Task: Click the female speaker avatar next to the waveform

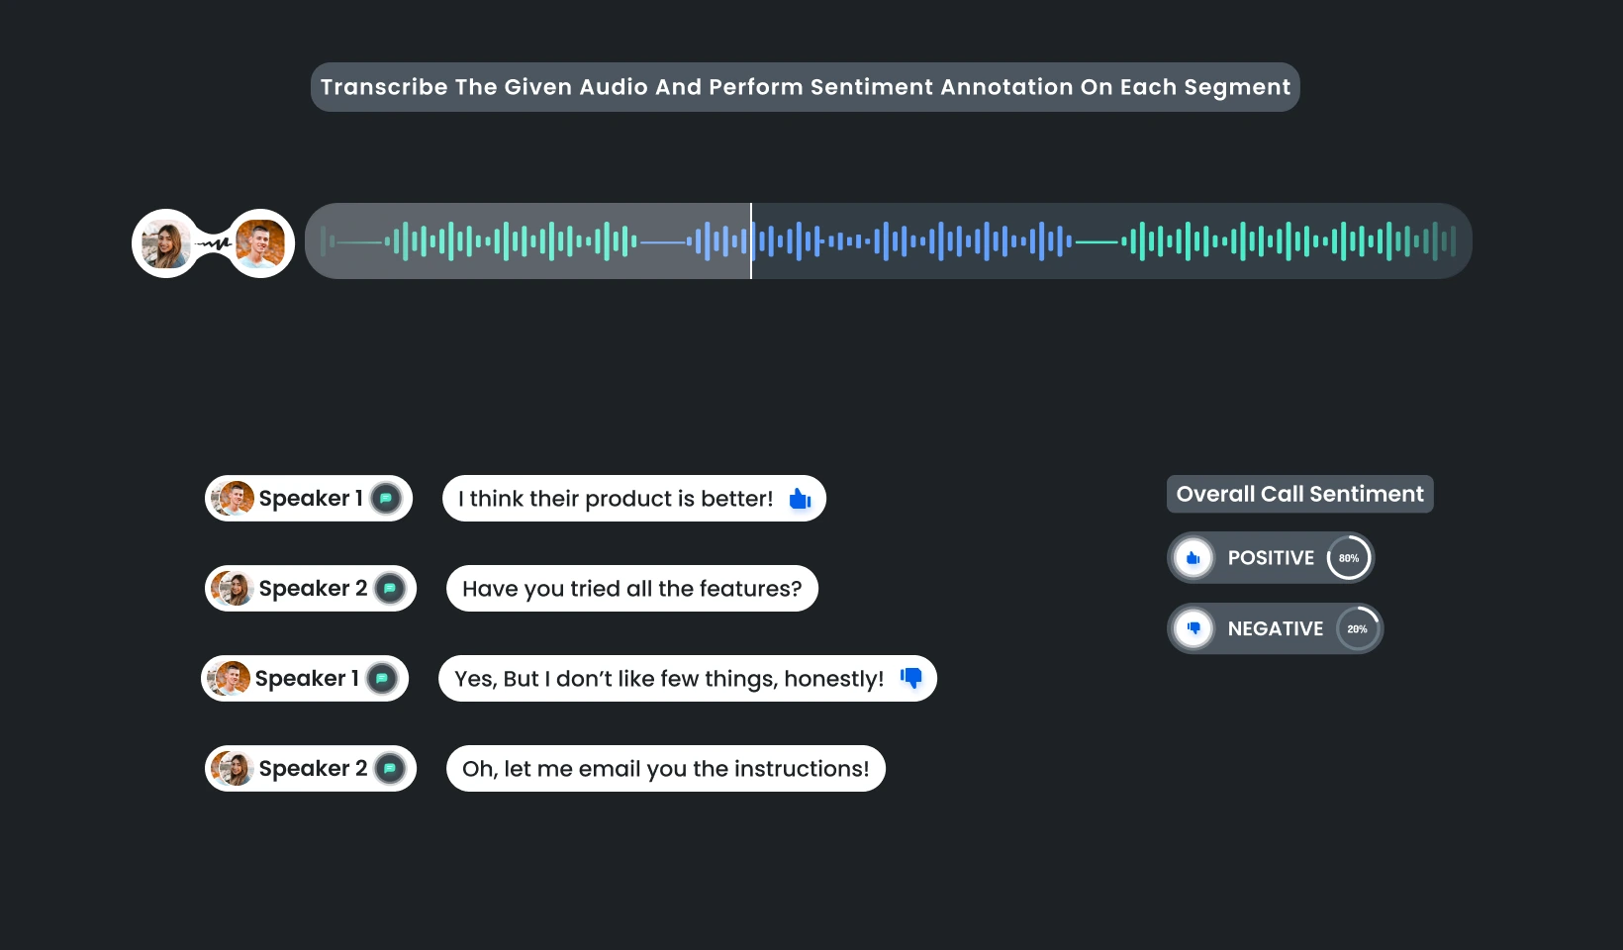Action: 166,243
